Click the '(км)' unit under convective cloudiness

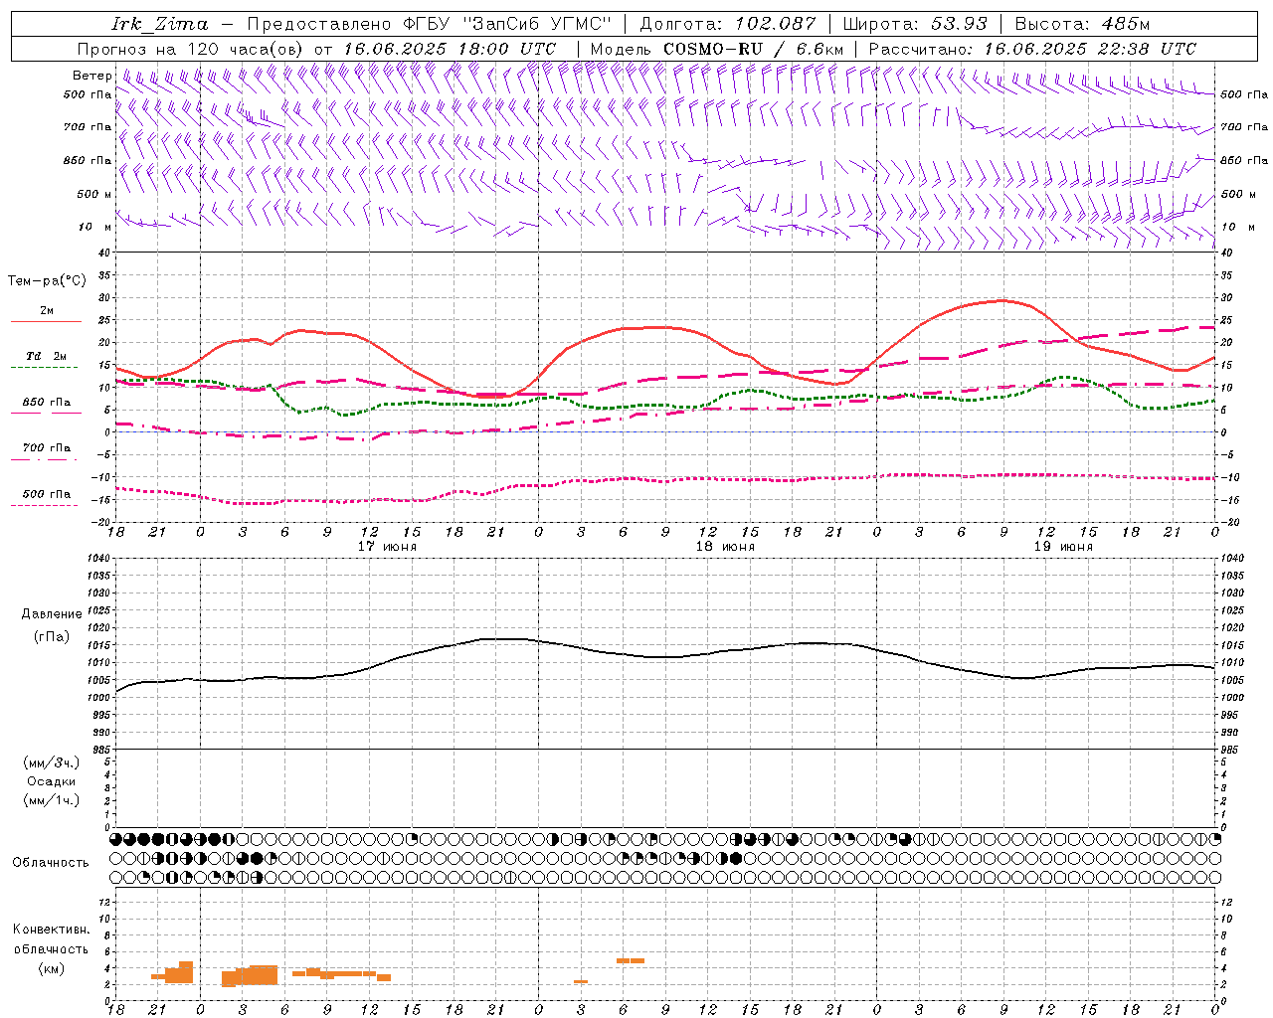coord(51,968)
